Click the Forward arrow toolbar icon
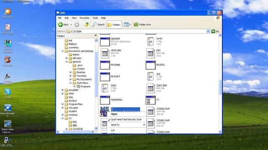 77,25
